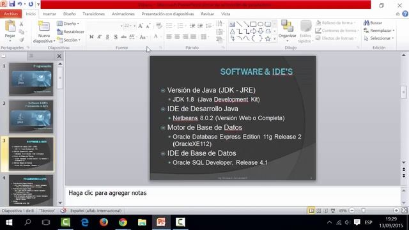Fit slide to current window icon
The image size is (409, 230).
tap(405, 210)
